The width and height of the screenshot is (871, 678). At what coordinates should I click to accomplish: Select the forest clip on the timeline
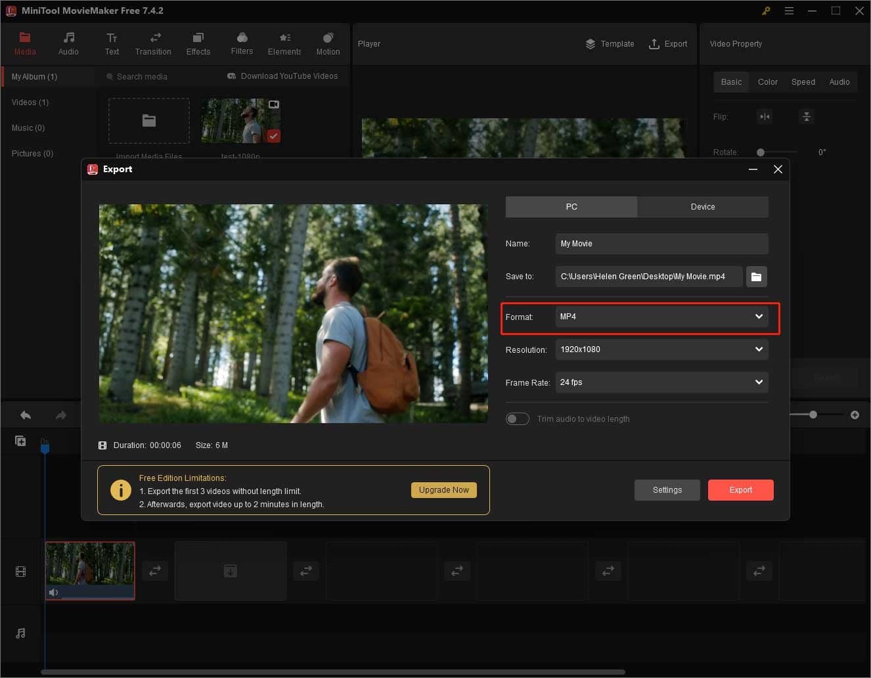[90, 571]
